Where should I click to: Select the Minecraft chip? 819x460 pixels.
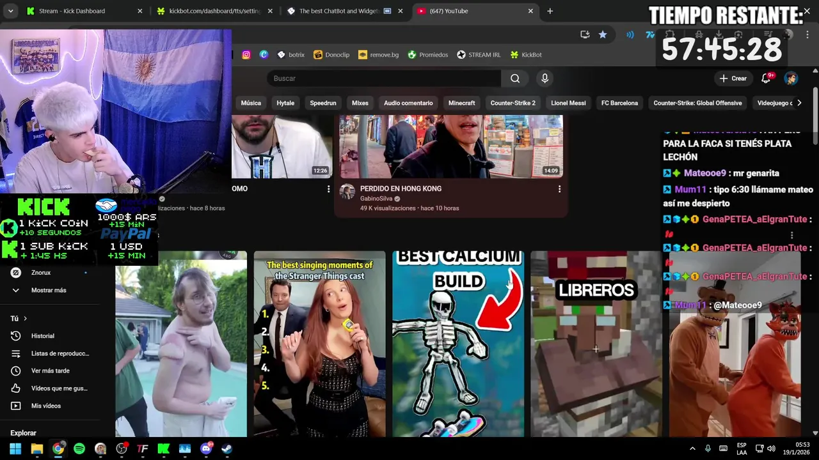pos(462,103)
